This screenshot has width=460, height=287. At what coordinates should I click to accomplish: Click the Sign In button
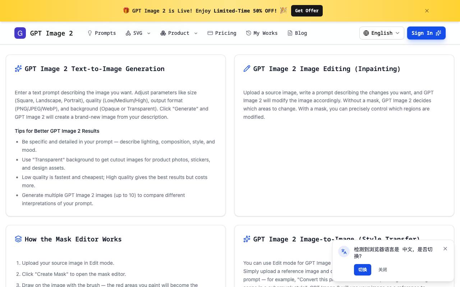pyautogui.click(x=426, y=33)
